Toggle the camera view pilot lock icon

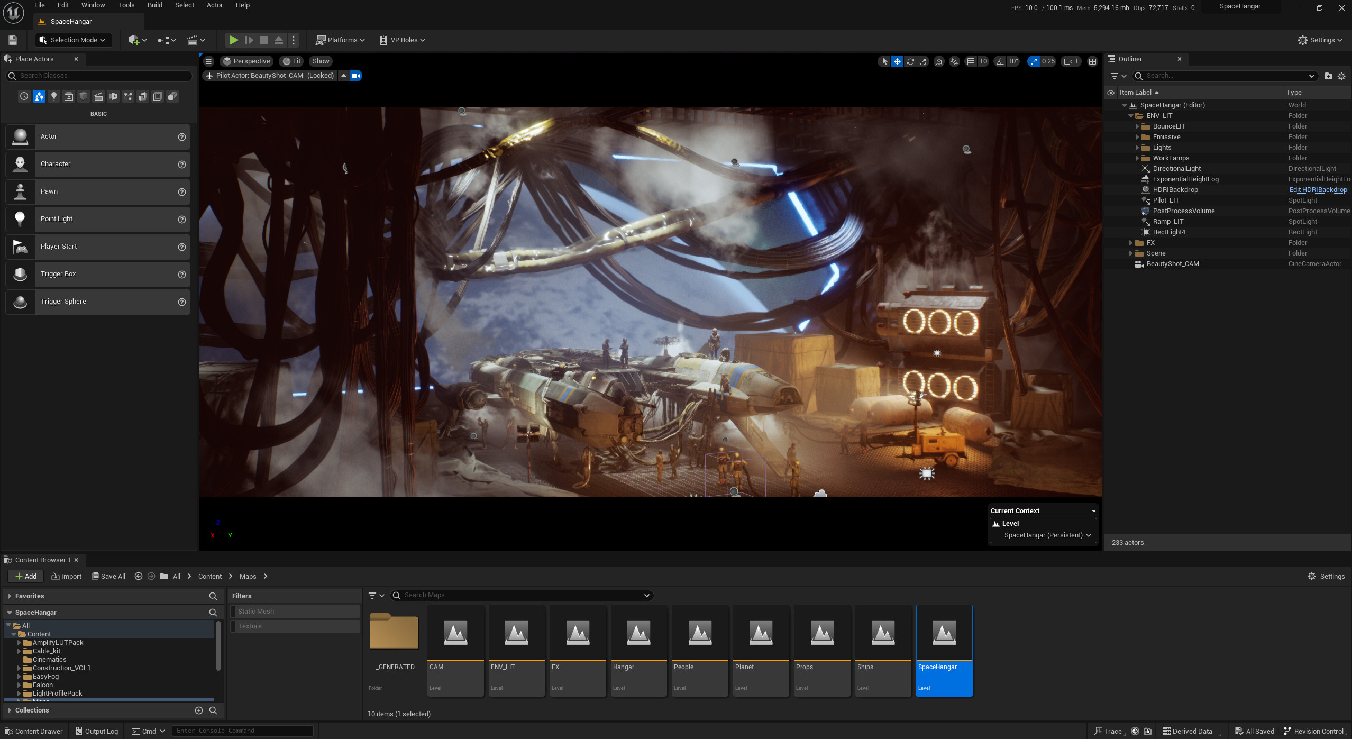point(357,76)
